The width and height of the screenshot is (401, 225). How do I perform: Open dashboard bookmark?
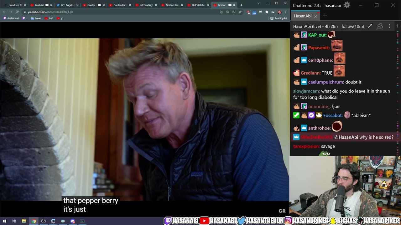pyautogui.click(x=11, y=18)
